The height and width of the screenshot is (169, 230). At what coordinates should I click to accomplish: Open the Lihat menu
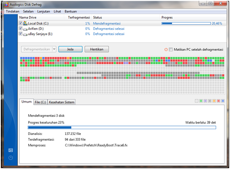(57, 11)
